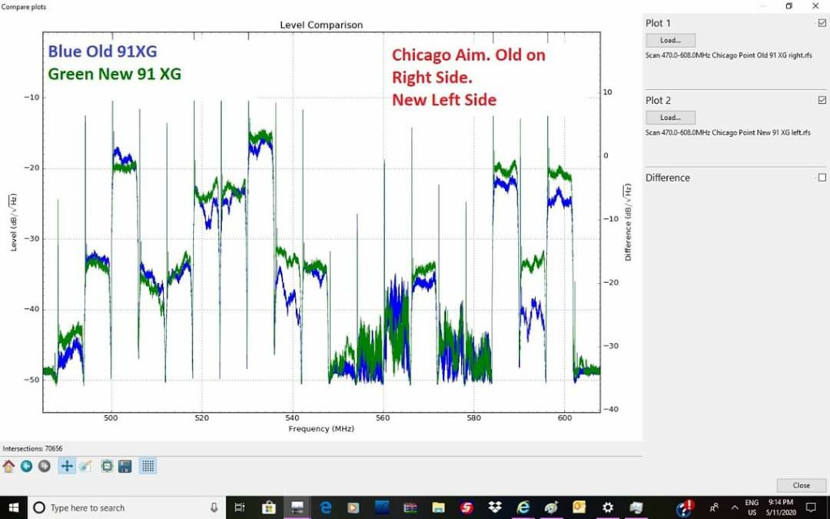Toggle the plot grid icon
Image resolution: width=830 pixels, height=519 pixels.
148,466
